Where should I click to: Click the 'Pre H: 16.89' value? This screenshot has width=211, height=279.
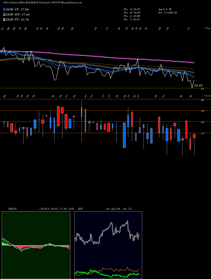tap(132, 13)
